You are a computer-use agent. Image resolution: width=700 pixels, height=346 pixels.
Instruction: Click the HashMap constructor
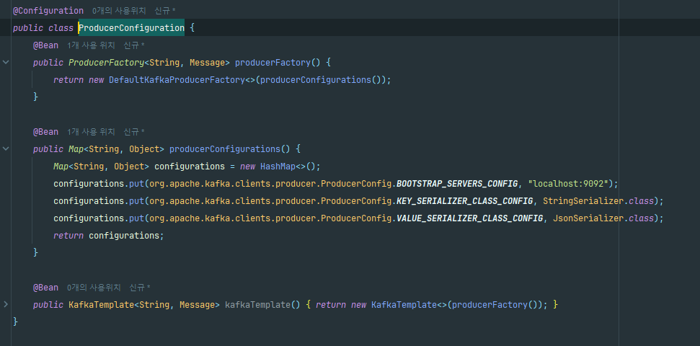point(278,167)
